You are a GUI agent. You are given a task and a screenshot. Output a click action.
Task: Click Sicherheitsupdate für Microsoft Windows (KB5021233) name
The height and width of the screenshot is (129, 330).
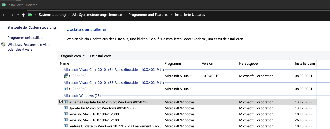click(111, 102)
